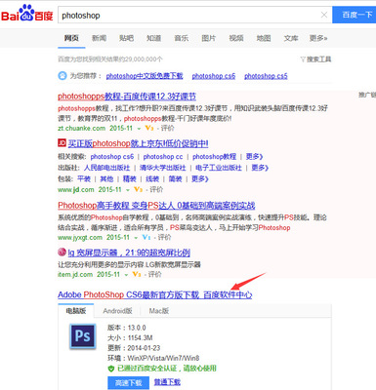Open suggested search photoshop cs6
Screen dimensions: 376x390
[214, 76]
